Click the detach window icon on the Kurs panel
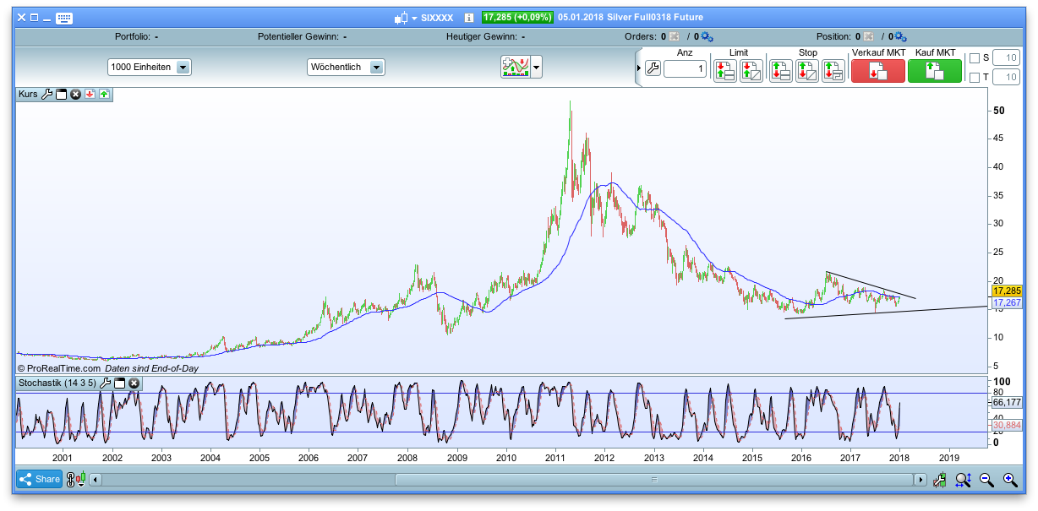 click(61, 95)
